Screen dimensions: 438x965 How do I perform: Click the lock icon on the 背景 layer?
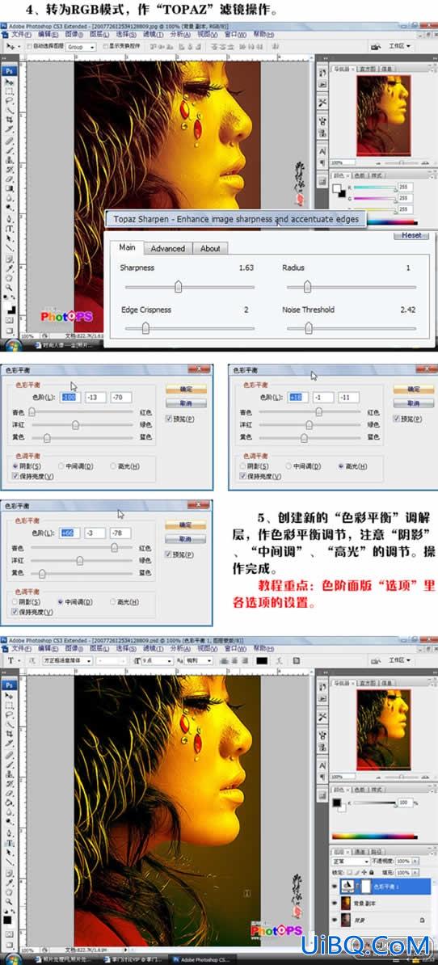click(422, 920)
